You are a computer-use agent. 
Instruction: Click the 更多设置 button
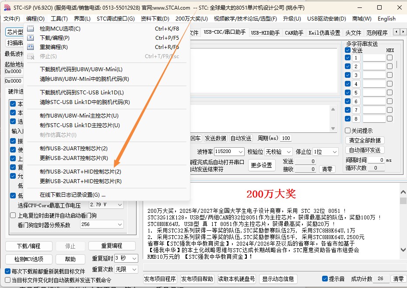261,165
